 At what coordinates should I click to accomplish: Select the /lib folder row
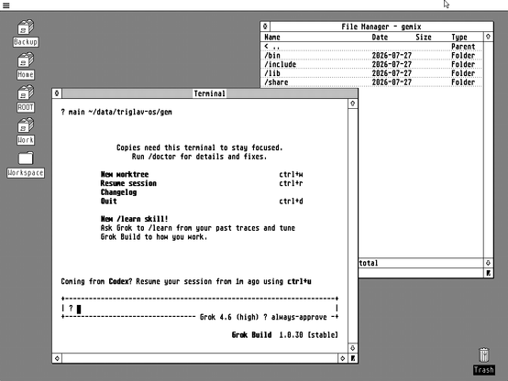point(371,73)
